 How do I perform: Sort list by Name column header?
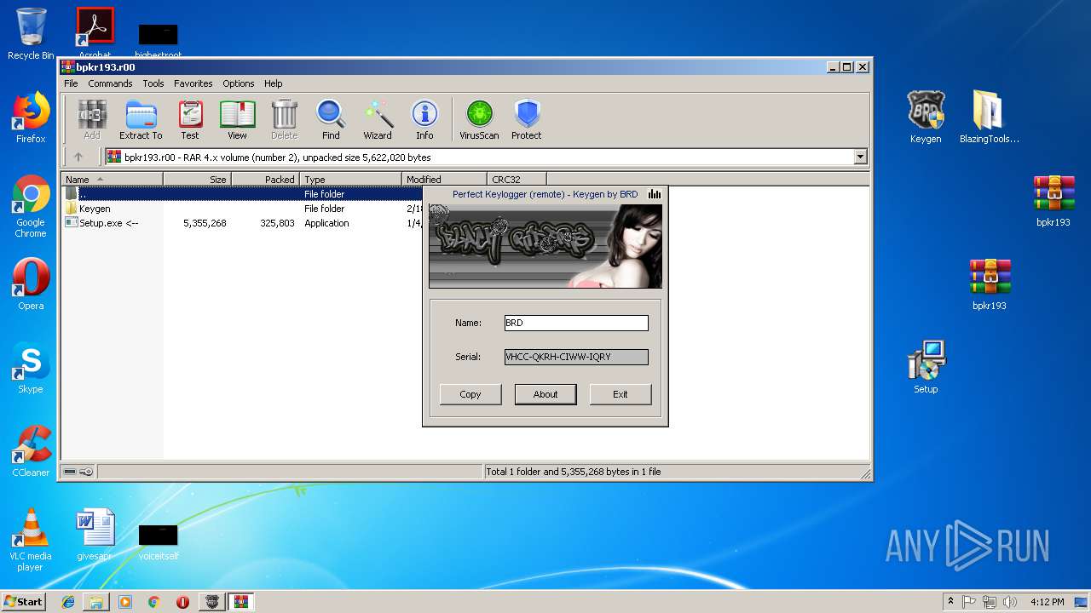tap(112, 180)
